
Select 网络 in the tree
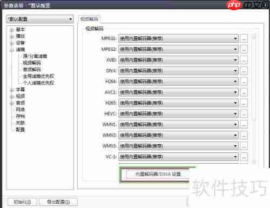tap(21, 110)
